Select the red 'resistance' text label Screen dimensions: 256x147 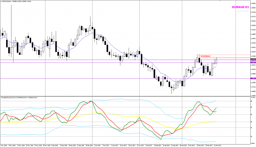pos(205,56)
